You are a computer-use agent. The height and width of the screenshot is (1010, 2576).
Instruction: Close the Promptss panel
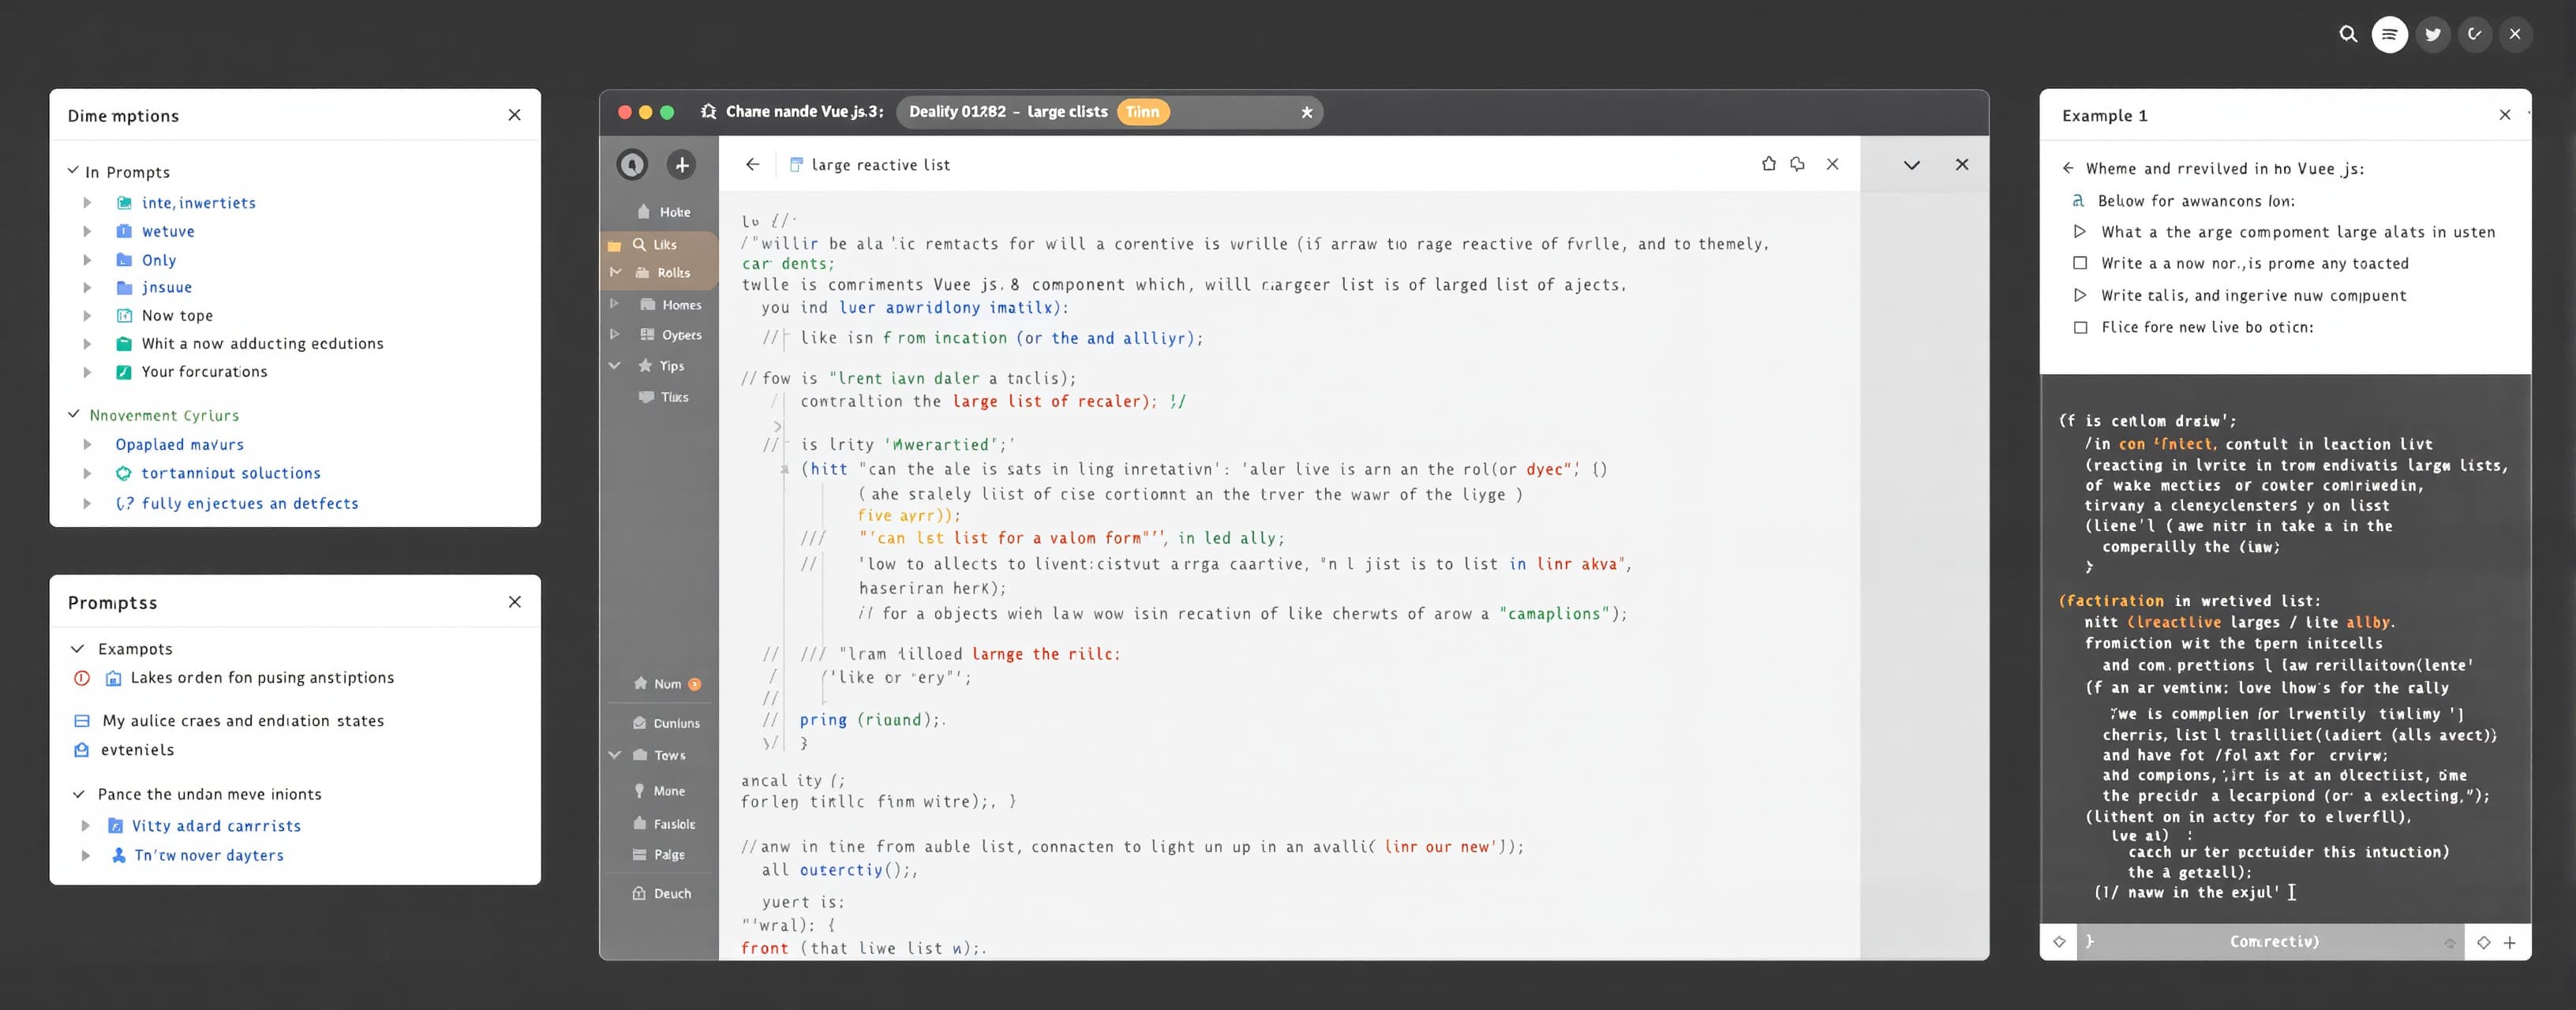point(514,602)
